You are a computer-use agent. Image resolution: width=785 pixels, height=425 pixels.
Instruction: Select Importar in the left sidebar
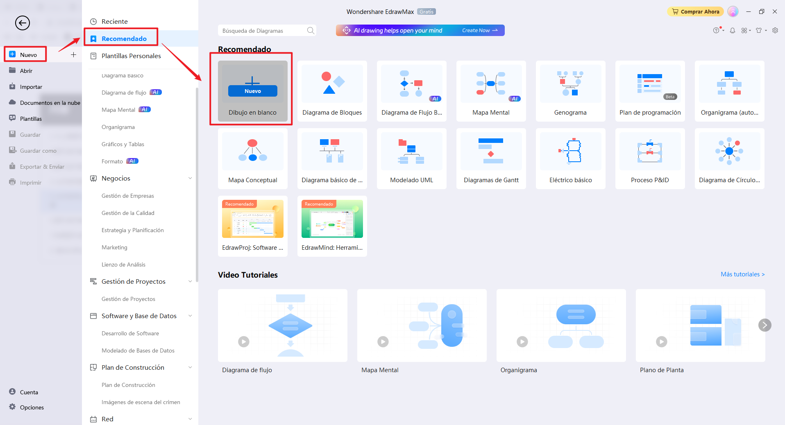[31, 86]
